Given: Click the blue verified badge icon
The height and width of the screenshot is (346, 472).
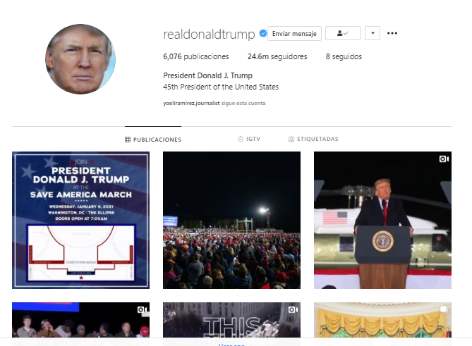Looking at the screenshot, I should [262, 33].
